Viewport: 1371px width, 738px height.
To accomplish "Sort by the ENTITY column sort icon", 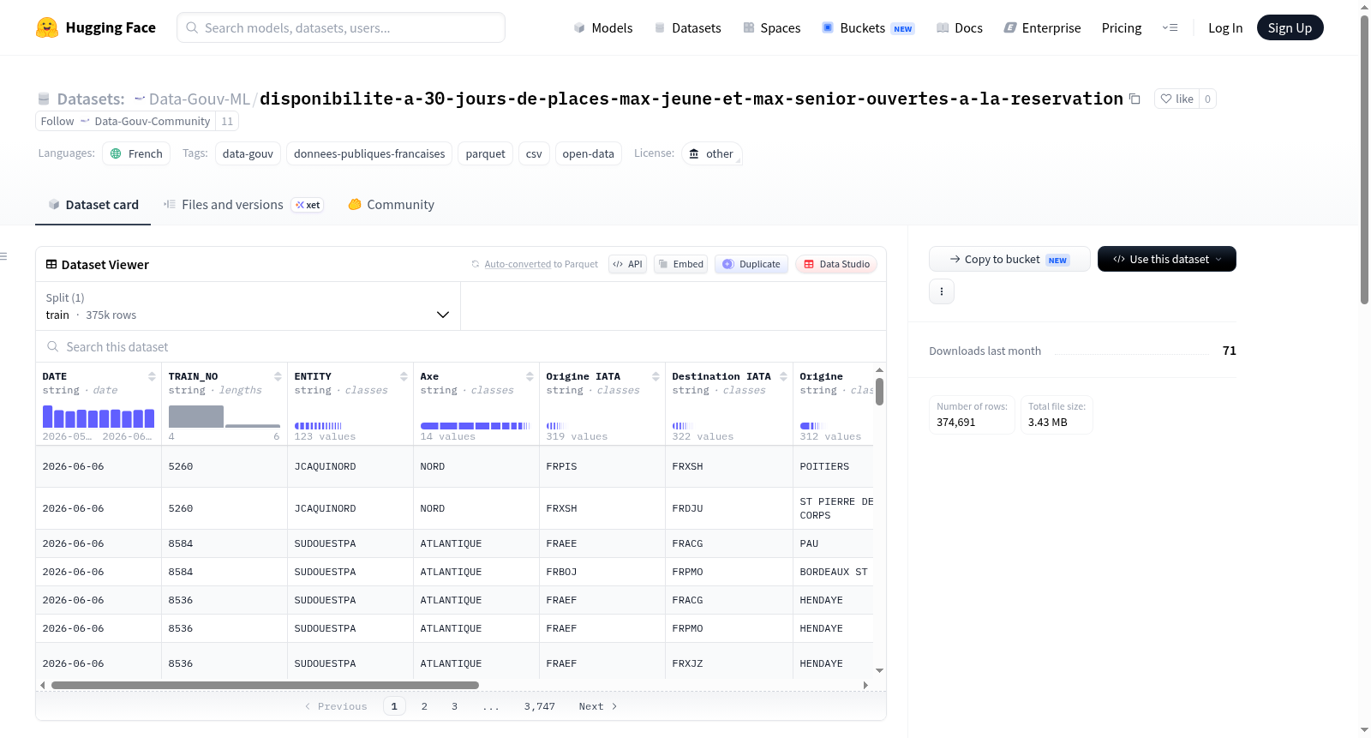I will (404, 376).
